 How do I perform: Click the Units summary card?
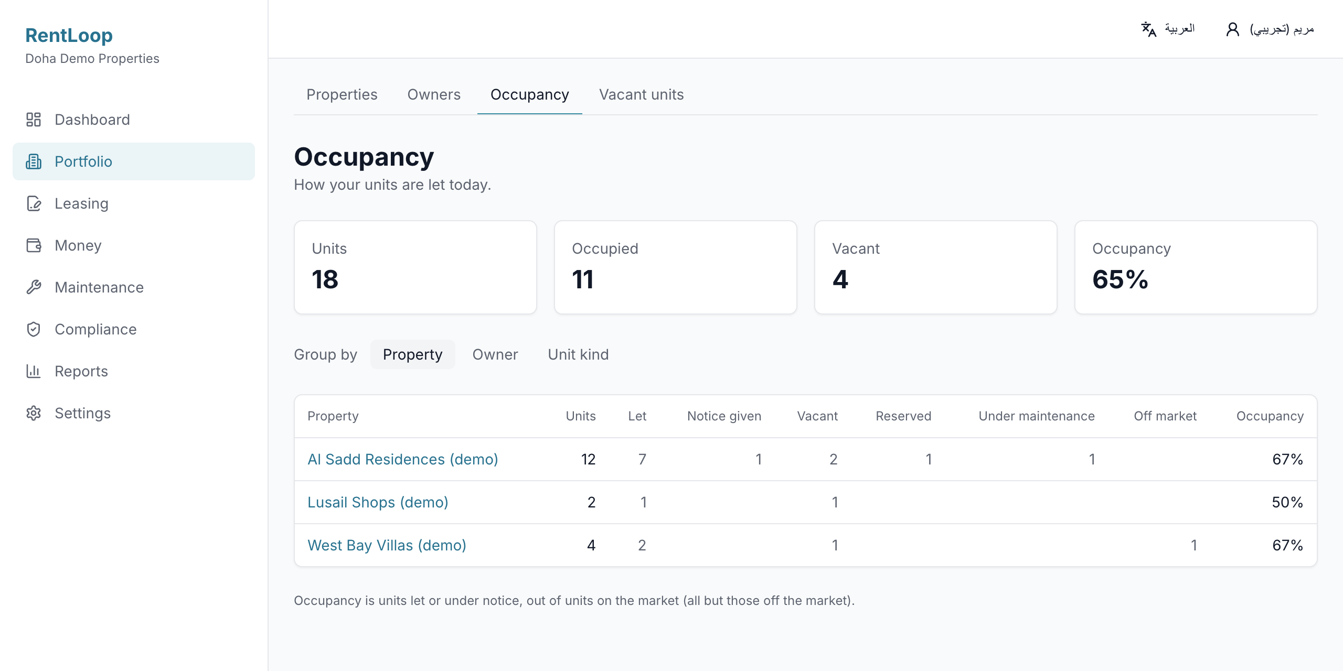click(415, 267)
